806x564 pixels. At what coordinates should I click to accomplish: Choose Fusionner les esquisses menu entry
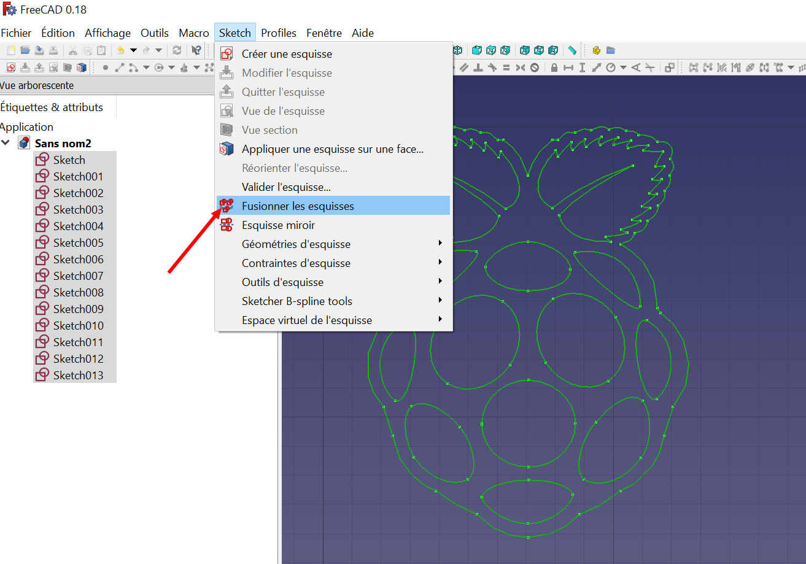click(333, 206)
